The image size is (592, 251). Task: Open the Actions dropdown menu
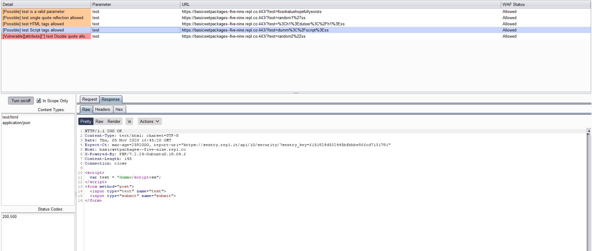150,121
